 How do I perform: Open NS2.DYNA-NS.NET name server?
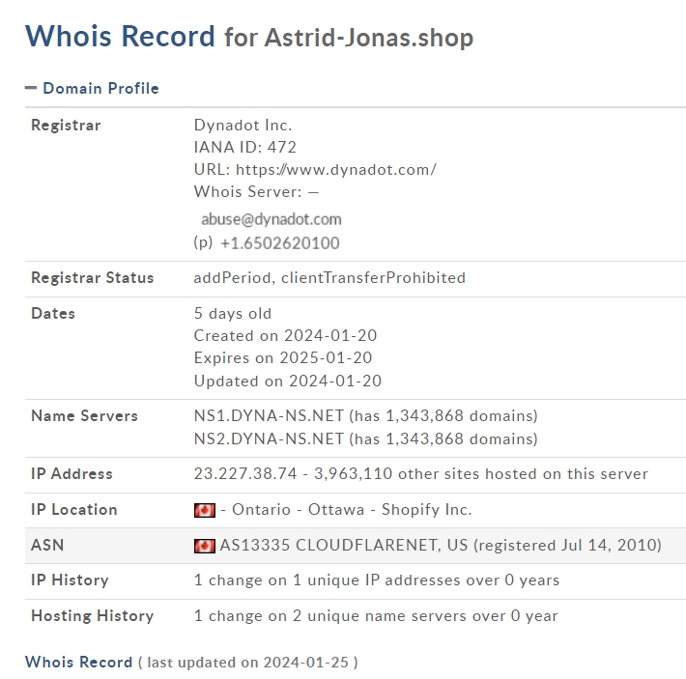click(x=269, y=439)
